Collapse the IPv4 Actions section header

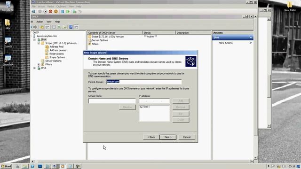tap(251, 38)
